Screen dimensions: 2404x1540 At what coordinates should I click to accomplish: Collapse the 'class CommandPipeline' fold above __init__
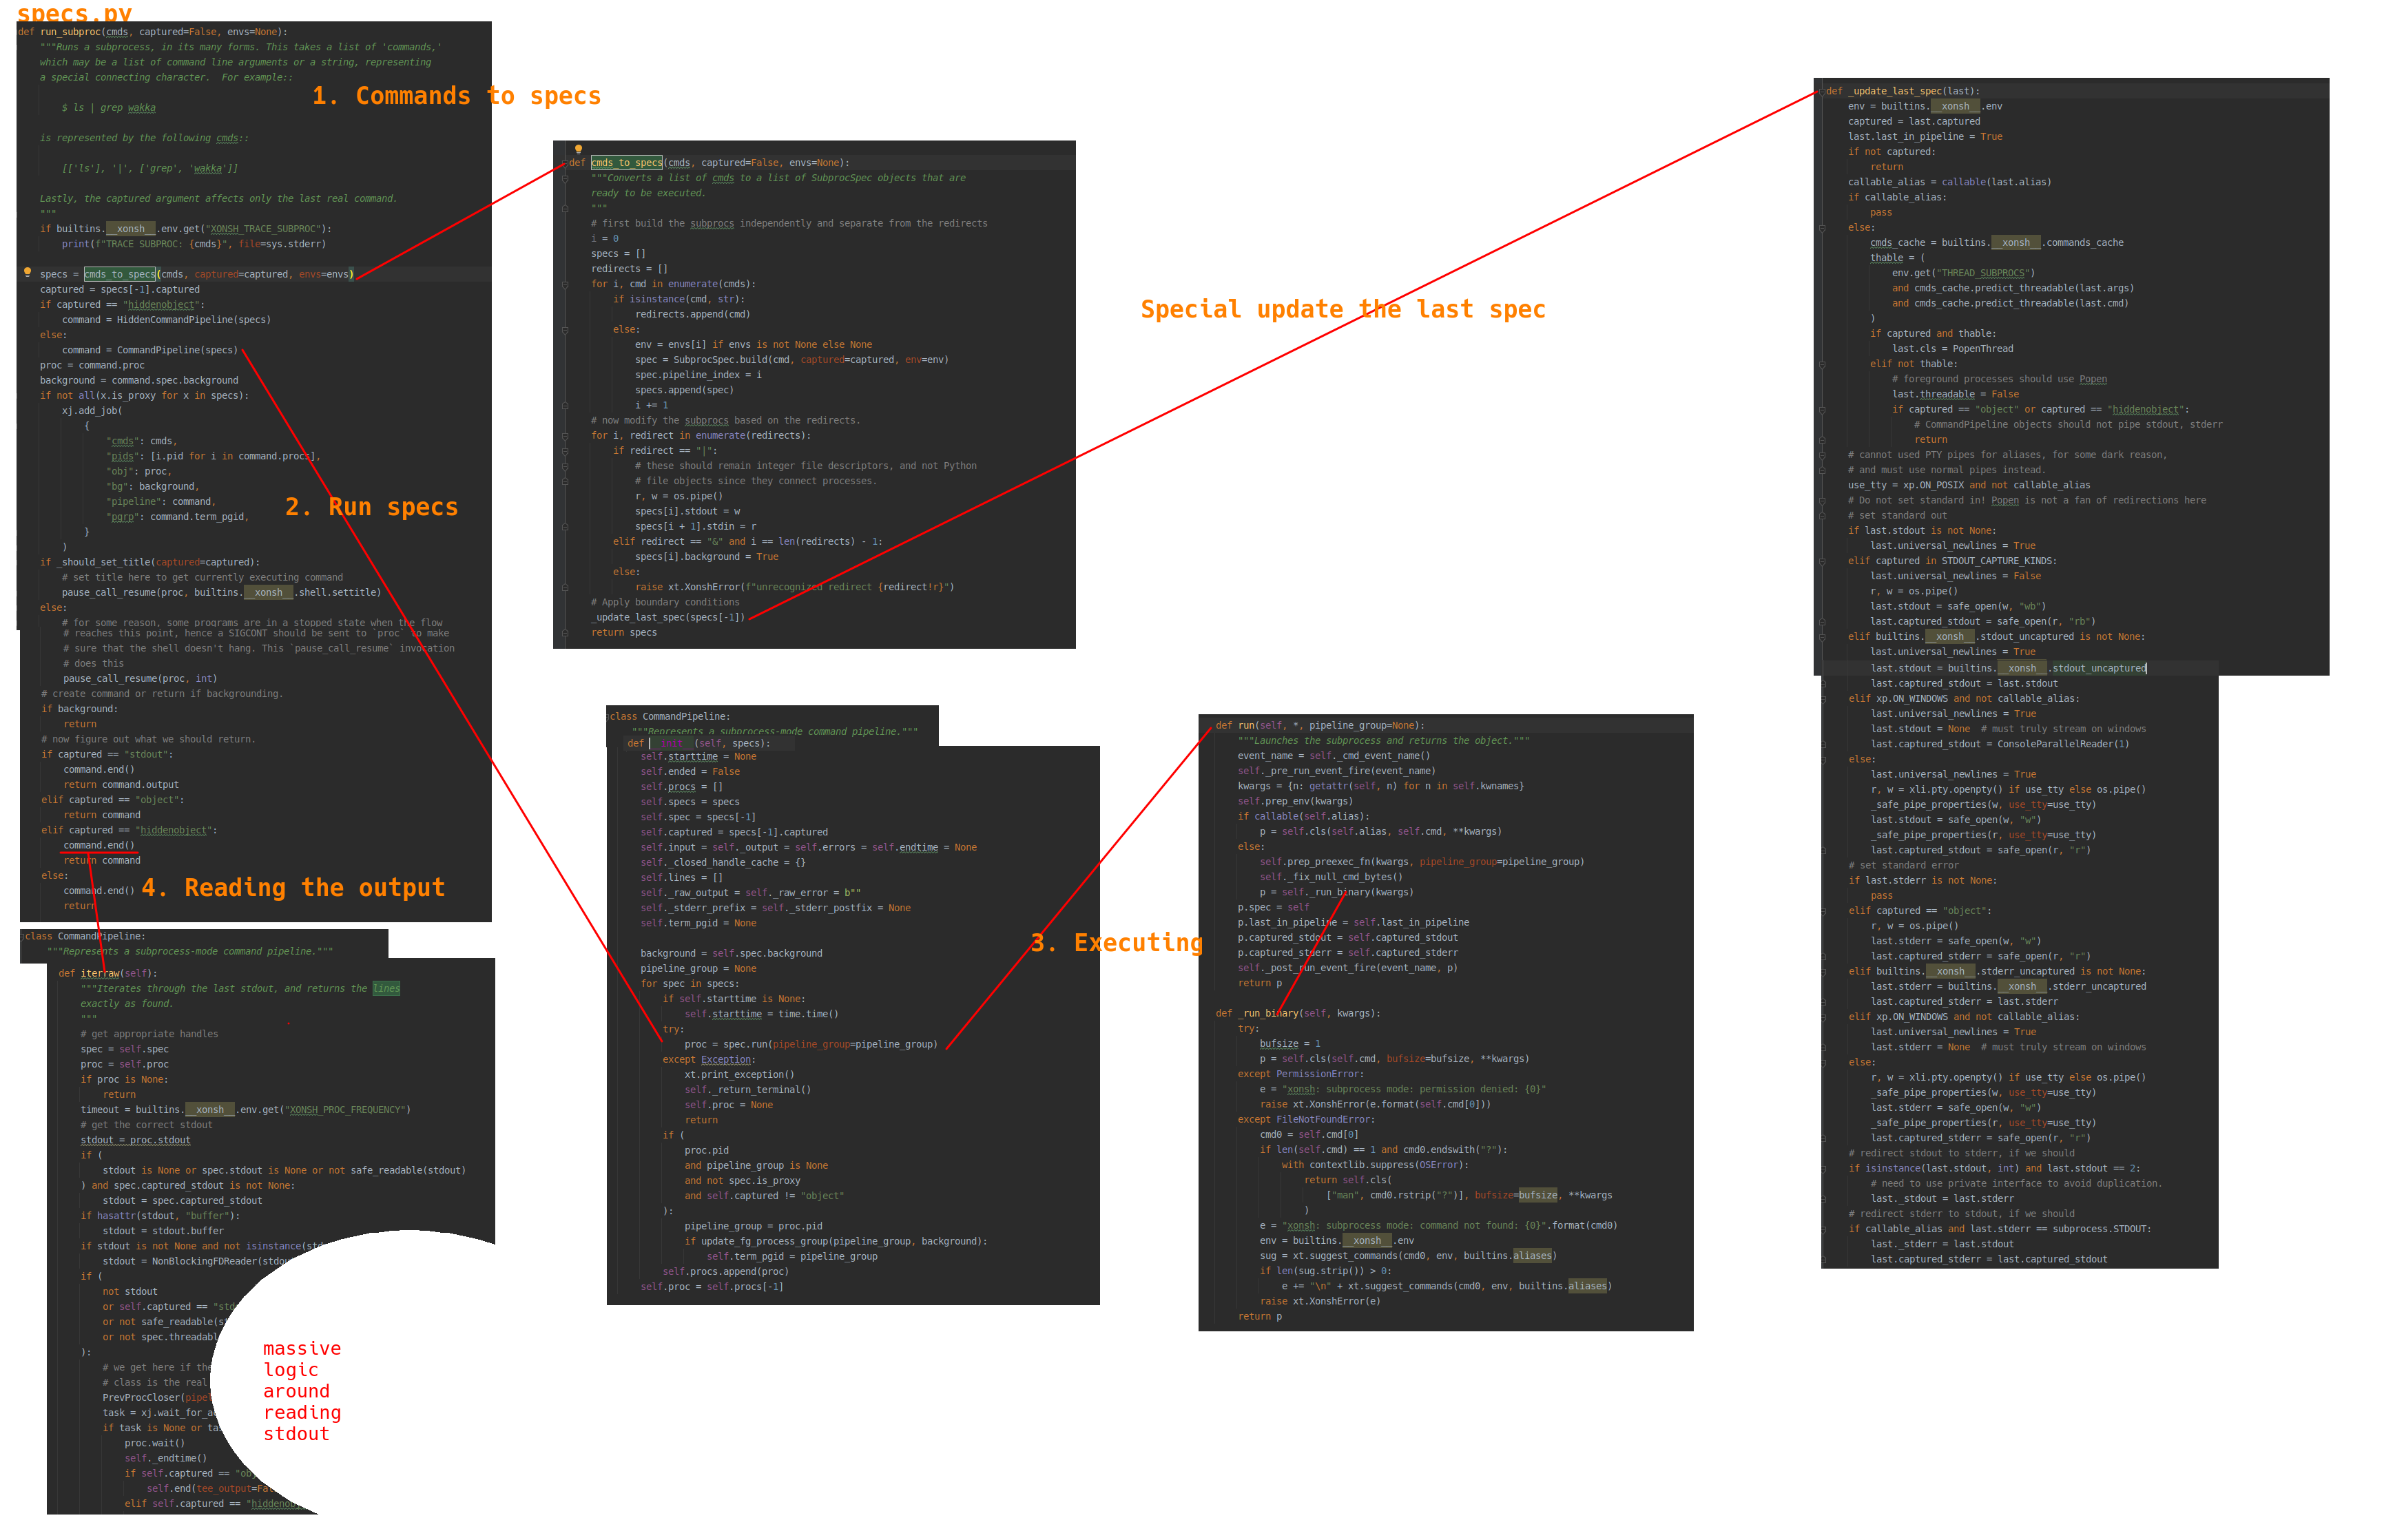click(609, 717)
